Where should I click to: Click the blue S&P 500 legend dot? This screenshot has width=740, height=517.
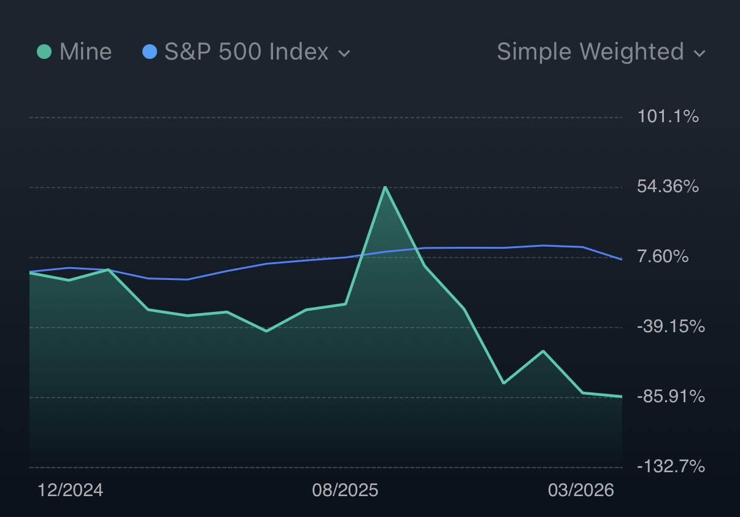pos(150,52)
